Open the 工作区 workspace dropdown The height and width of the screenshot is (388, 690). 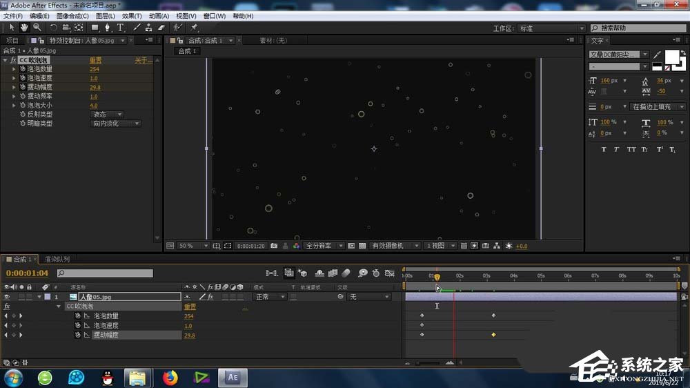tap(551, 28)
